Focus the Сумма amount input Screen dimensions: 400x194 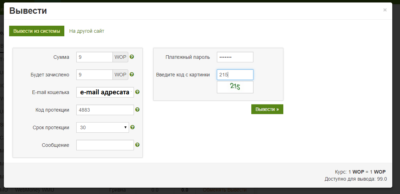click(94, 57)
